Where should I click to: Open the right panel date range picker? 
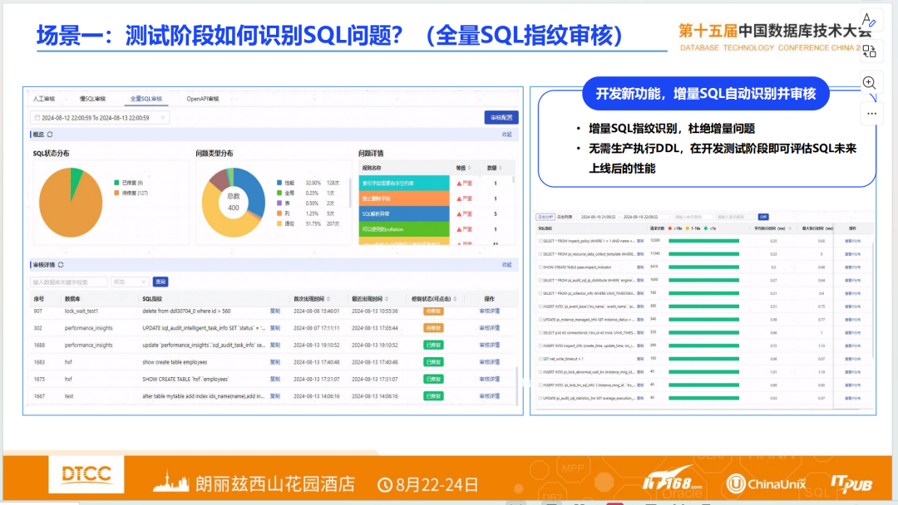click(x=623, y=218)
